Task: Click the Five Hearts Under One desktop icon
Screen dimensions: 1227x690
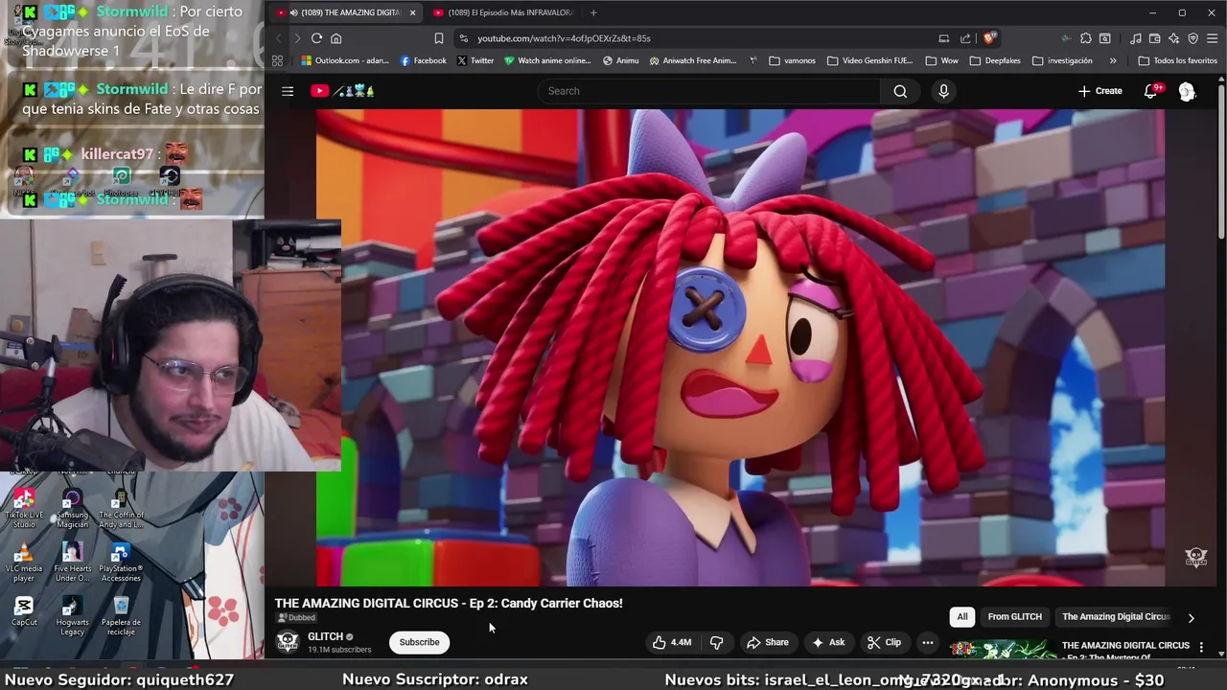Action: (x=72, y=563)
